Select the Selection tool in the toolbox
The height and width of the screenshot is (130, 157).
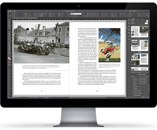pos(9,20)
